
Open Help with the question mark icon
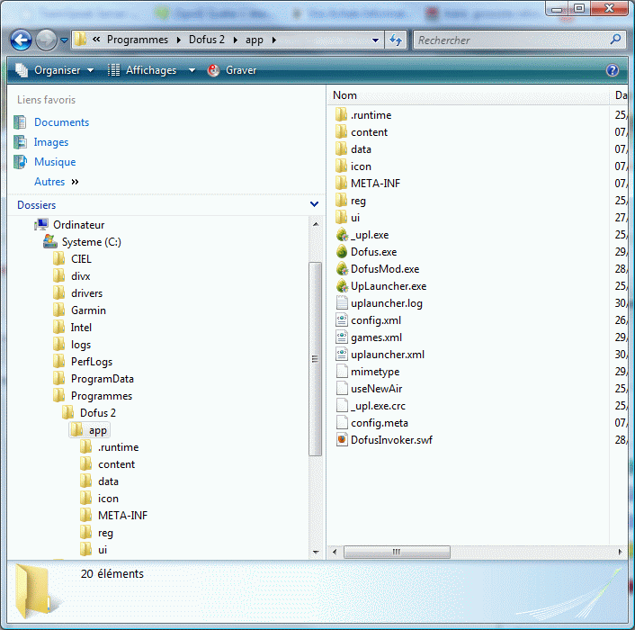click(613, 70)
